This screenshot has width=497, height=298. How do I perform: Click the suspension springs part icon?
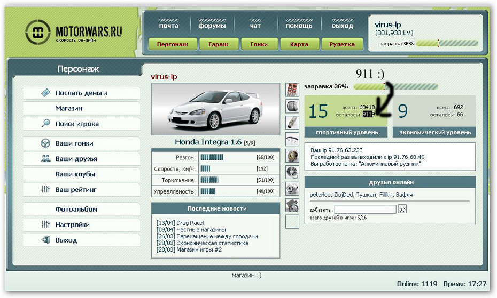292,90
